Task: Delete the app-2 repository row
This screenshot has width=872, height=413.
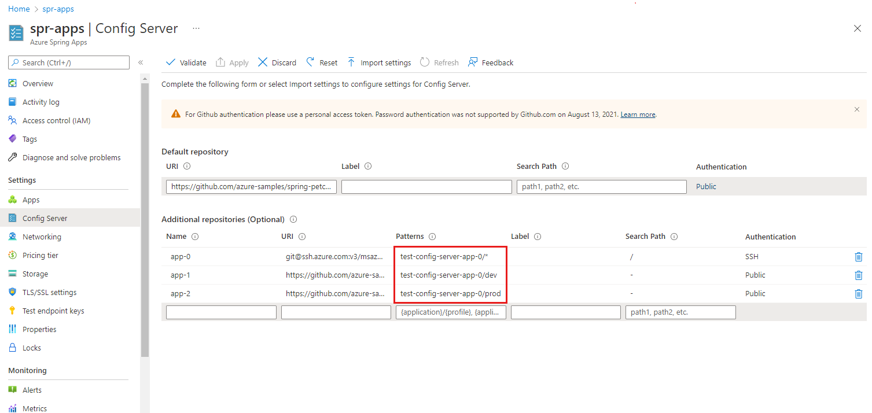Action: click(859, 294)
